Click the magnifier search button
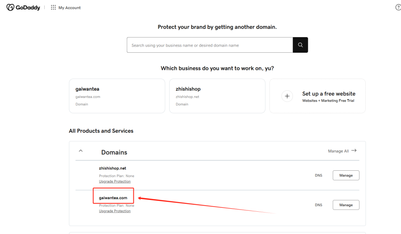 (300, 45)
